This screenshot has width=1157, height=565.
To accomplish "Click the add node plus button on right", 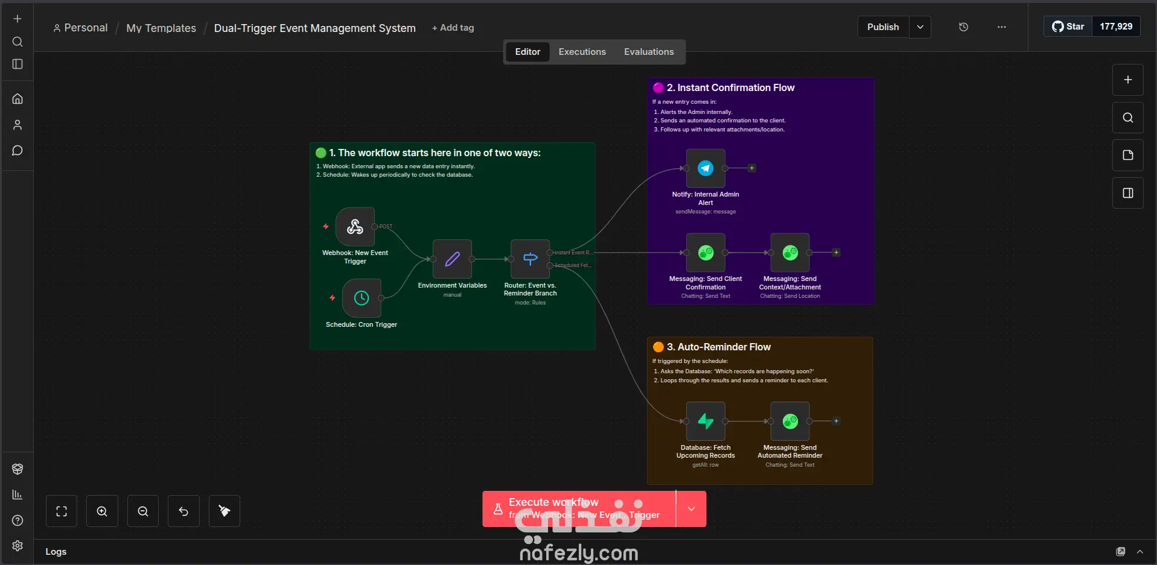I will pos(1127,80).
